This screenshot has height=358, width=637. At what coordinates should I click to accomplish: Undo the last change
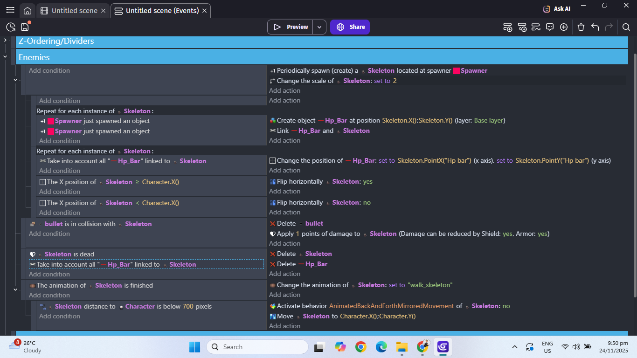pyautogui.click(x=595, y=27)
